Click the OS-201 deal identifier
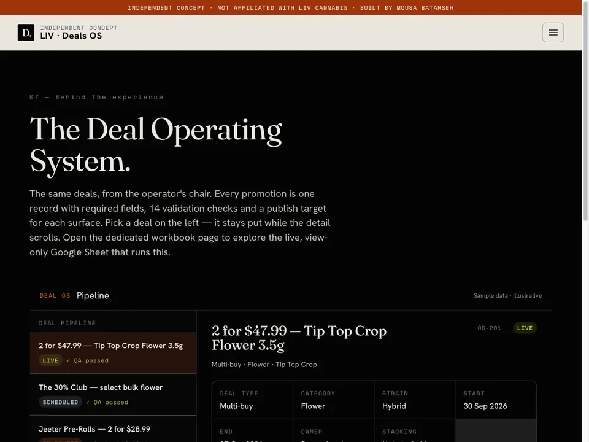 pos(489,328)
